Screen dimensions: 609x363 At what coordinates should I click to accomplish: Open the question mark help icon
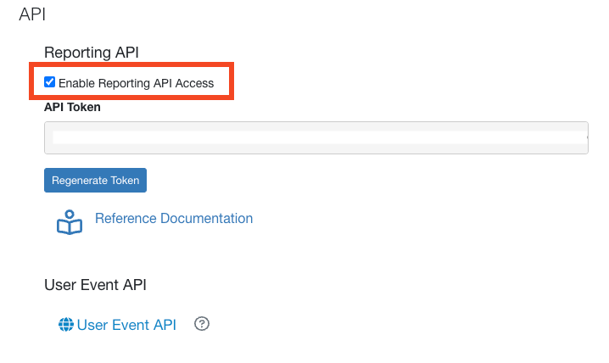pos(202,324)
